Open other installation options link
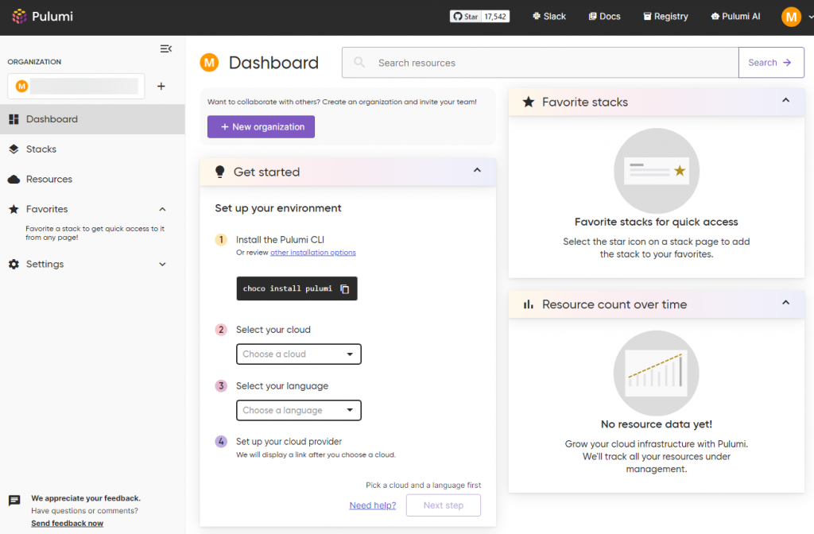The height and width of the screenshot is (534, 814). point(313,252)
